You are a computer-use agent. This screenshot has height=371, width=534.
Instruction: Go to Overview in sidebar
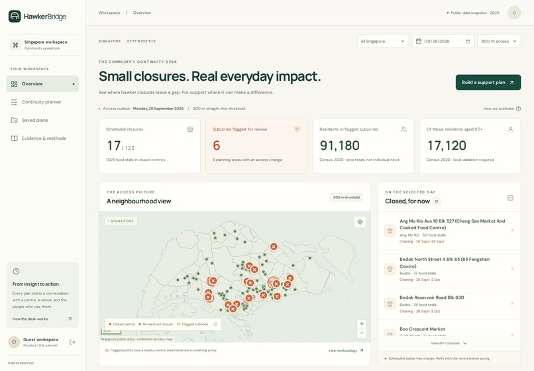42,84
